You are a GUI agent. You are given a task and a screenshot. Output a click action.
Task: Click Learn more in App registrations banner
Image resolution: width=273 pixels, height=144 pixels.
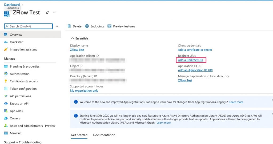tap(236, 102)
